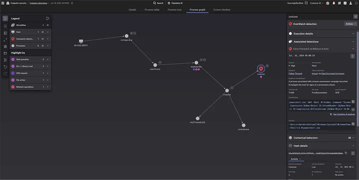Open Charlotte AI assistant
This screenshot has height=180, width=359.
[175, 3]
